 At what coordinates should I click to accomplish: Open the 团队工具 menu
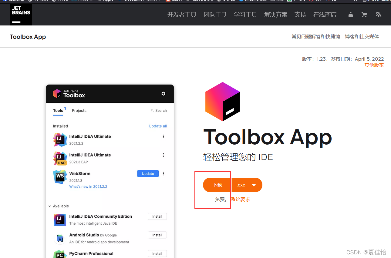[x=215, y=15]
